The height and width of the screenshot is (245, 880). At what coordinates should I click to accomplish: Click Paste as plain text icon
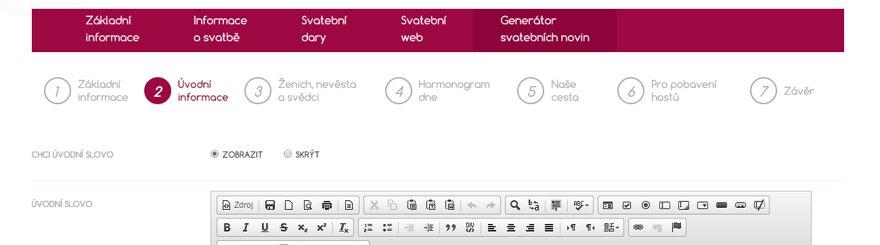click(x=431, y=205)
